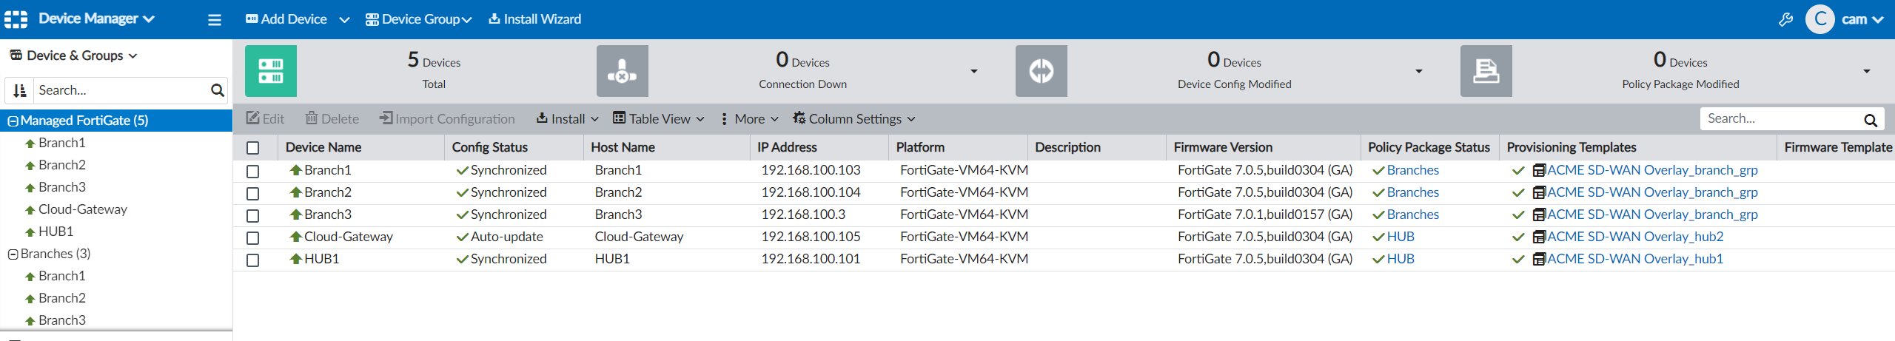The width and height of the screenshot is (1895, 341).
Task: Click HUB1 up-arrow status icon in table
Action: tap(296, 259)
